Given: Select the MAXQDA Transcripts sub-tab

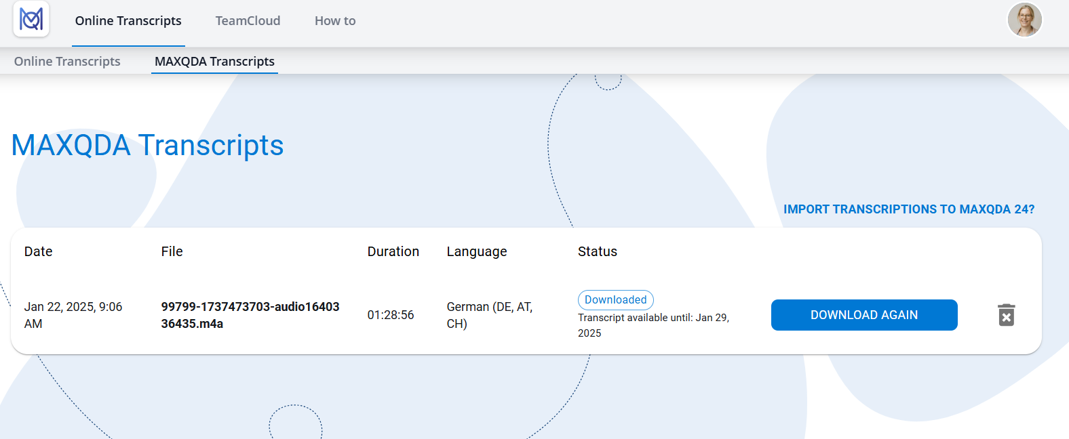Looking at the screenshot, I should pos(214,62).
